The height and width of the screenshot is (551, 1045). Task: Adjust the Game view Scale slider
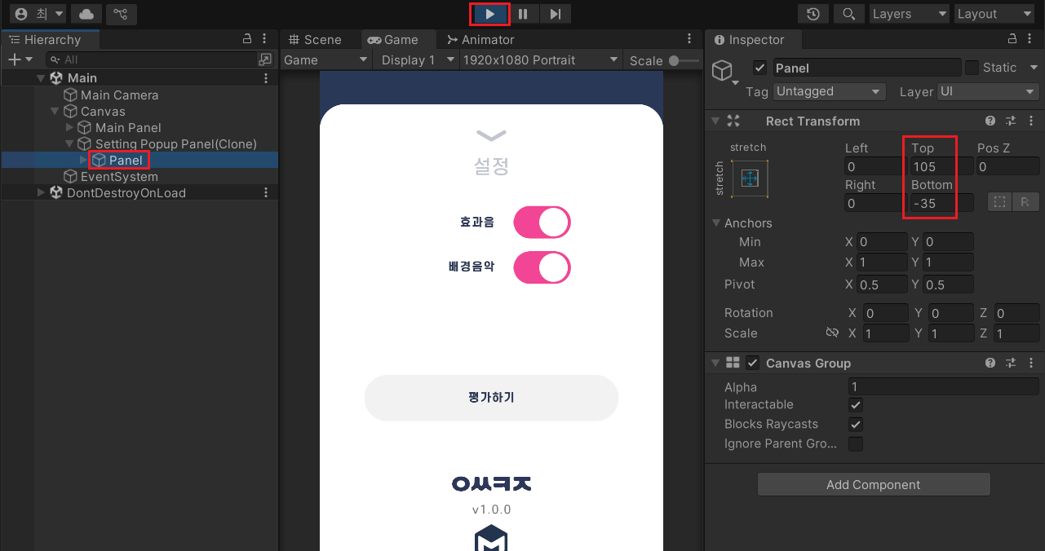coord(684,60)
